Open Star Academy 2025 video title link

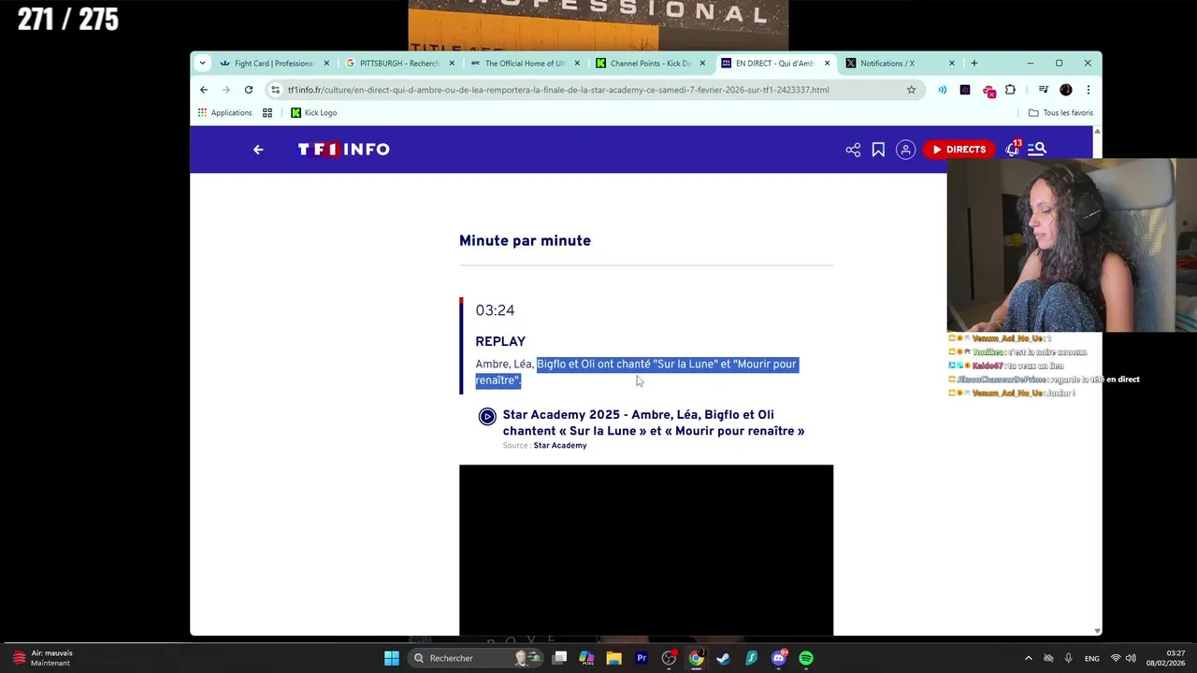point(654,422)
